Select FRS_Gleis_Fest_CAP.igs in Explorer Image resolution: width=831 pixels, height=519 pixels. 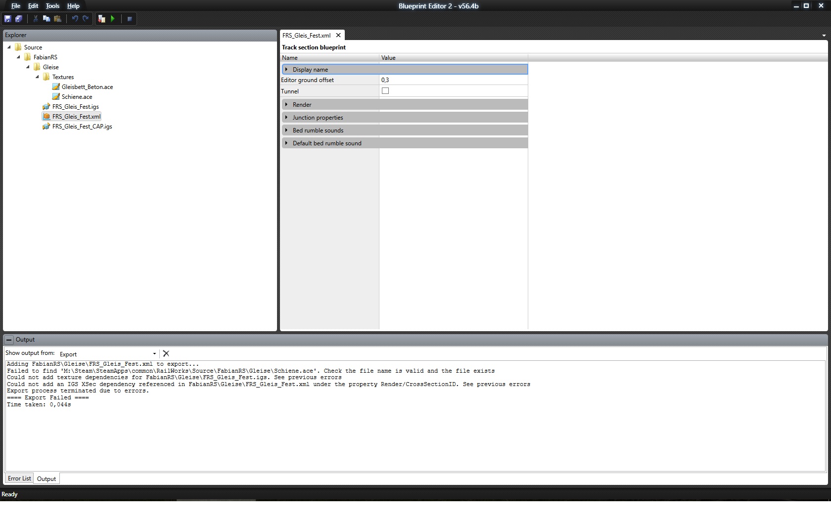pyautogui.click(x=82, y=127)
